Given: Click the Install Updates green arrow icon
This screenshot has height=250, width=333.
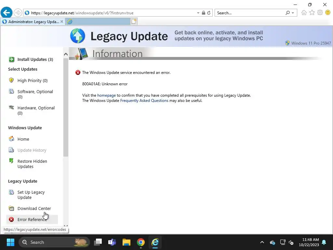Looking at the screenshot, I should click(11, 60).
